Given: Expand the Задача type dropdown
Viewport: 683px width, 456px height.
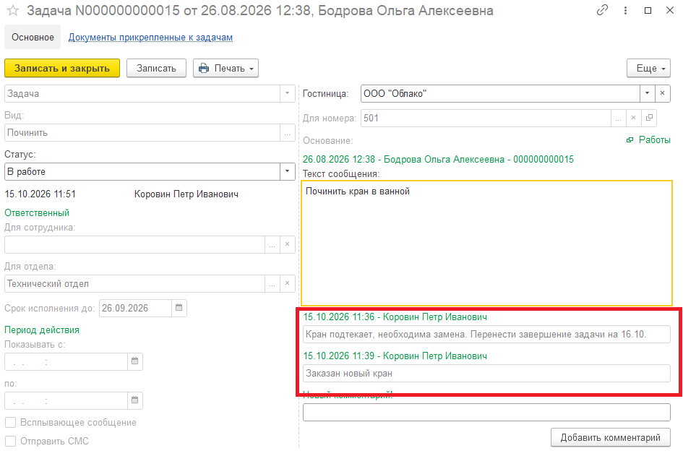Looking at the screenshot, I should 287,93.
